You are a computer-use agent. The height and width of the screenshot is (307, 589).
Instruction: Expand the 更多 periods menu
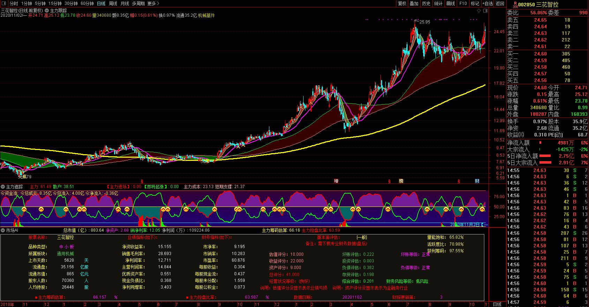pyautogui.click(x=153, y=3)
